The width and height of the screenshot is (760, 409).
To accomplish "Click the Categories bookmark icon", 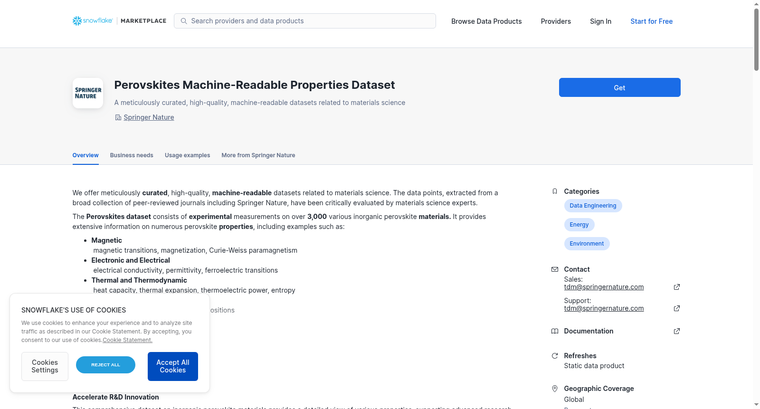I will point(554,191).
